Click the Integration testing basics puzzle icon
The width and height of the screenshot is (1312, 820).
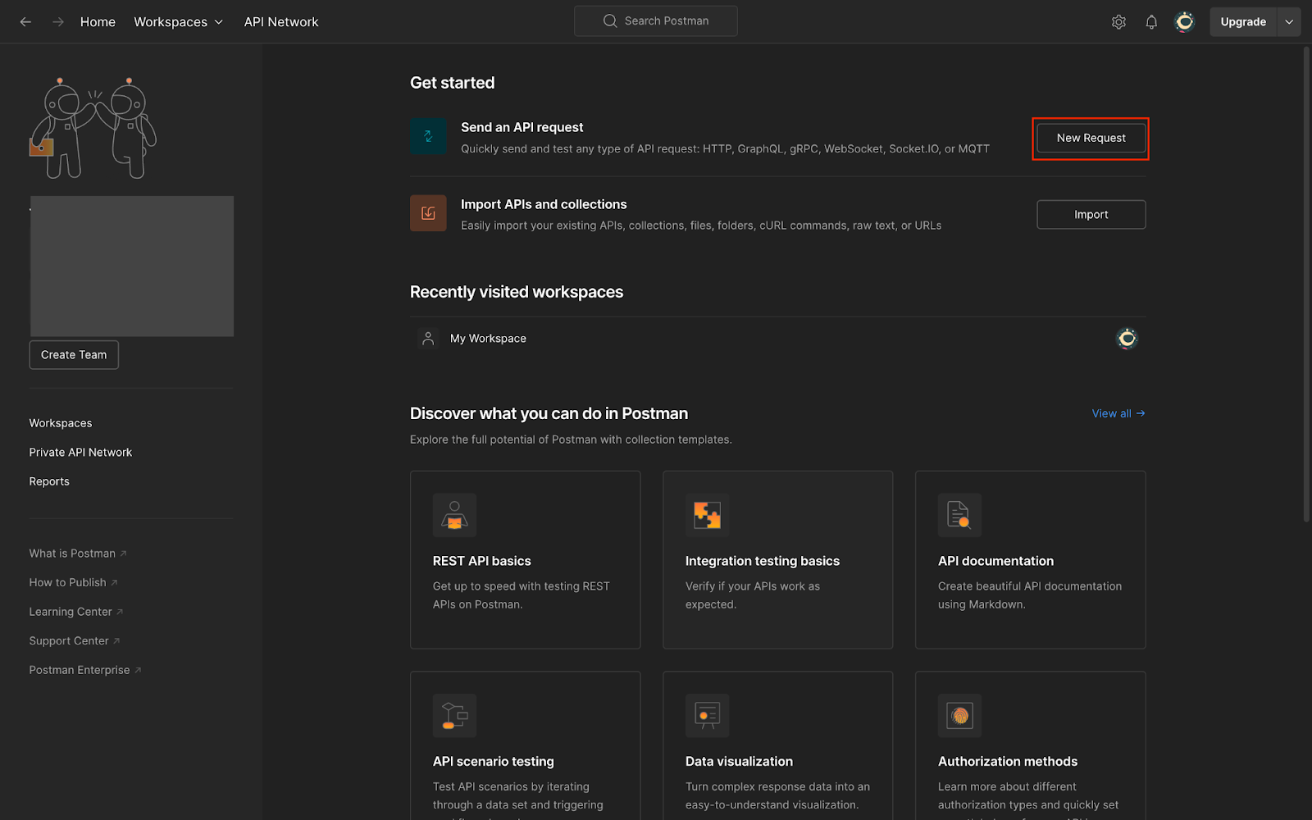tap(707, 515)
